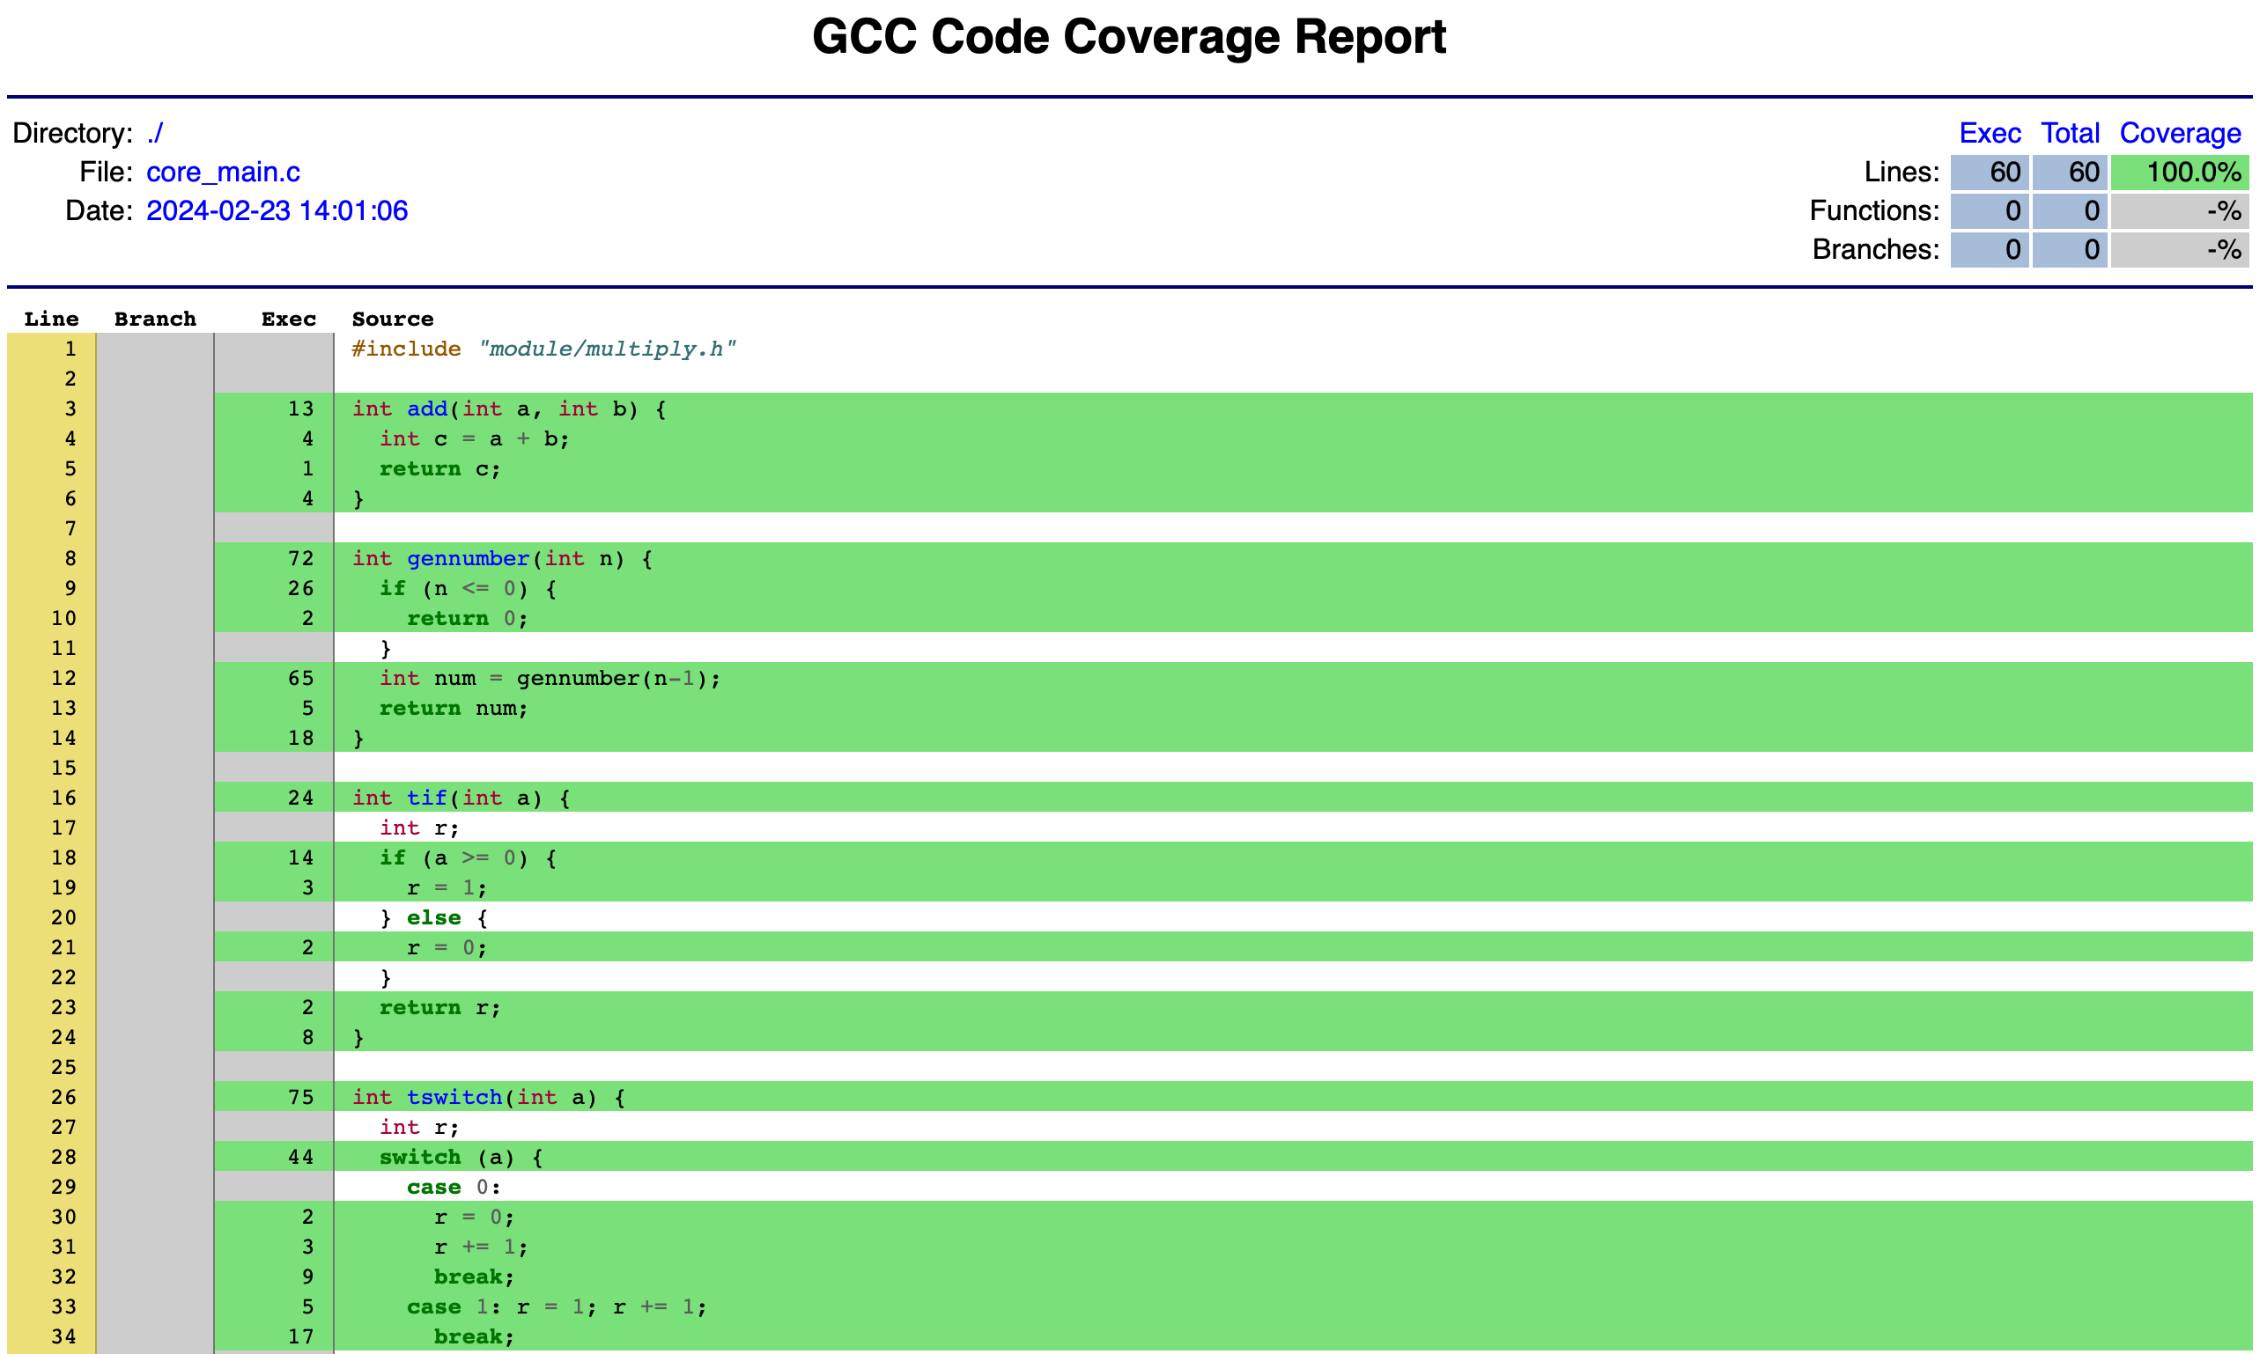The height and width of the screenshot is (1354, 2267).
Task: Click source line '} else {'
Action: pyautogui.click(x=433, y=918)
